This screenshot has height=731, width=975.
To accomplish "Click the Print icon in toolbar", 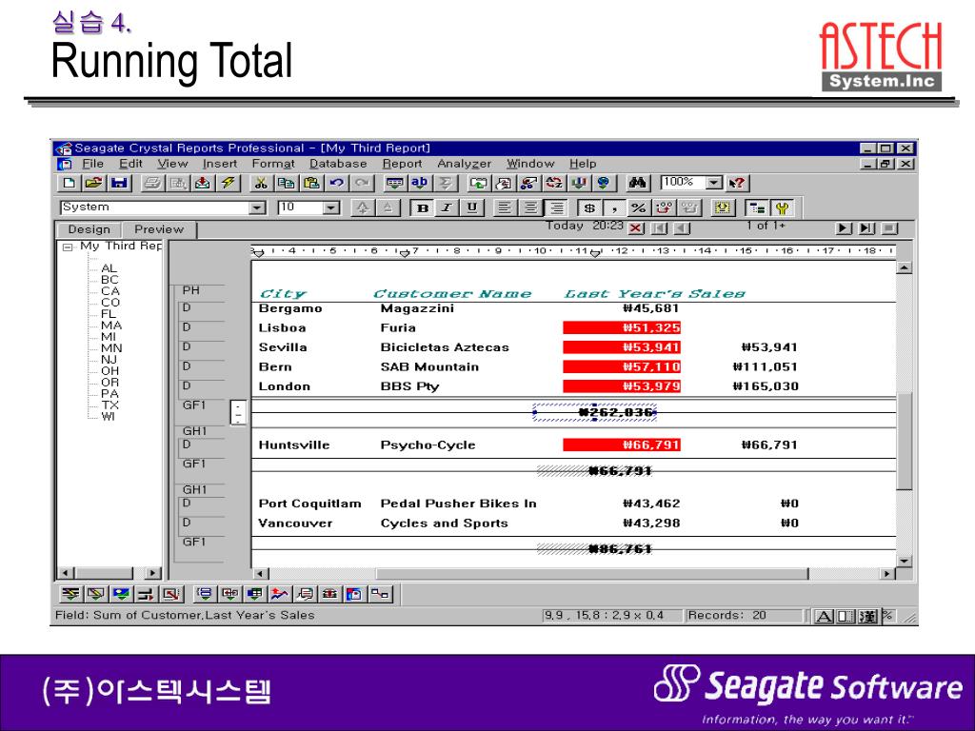I will [x=153, y=183].
